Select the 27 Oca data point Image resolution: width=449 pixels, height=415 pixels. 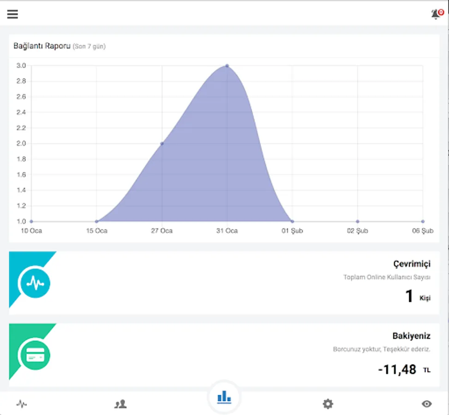tap(162, 143)
